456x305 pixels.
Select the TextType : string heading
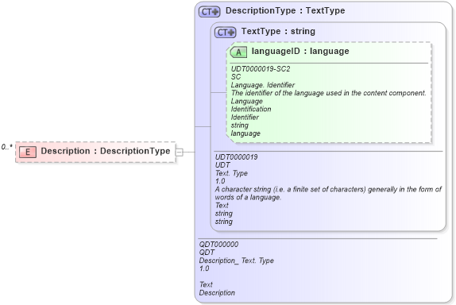pyautogui.click(x=278, y=31)
